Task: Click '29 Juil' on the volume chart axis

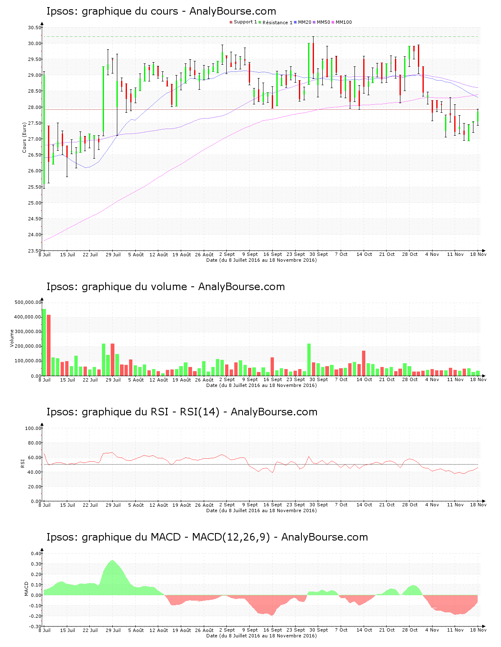Action: click(x=113, y=379)
